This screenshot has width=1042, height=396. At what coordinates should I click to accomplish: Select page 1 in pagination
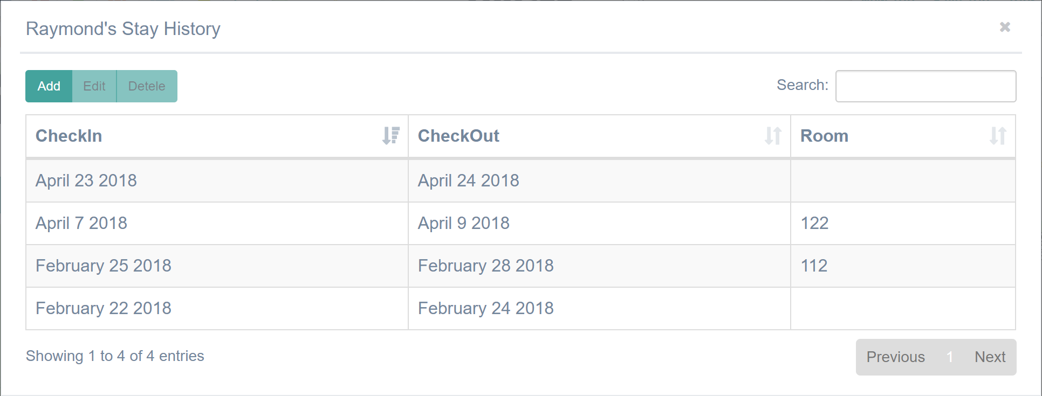click(x=950, y=357)
